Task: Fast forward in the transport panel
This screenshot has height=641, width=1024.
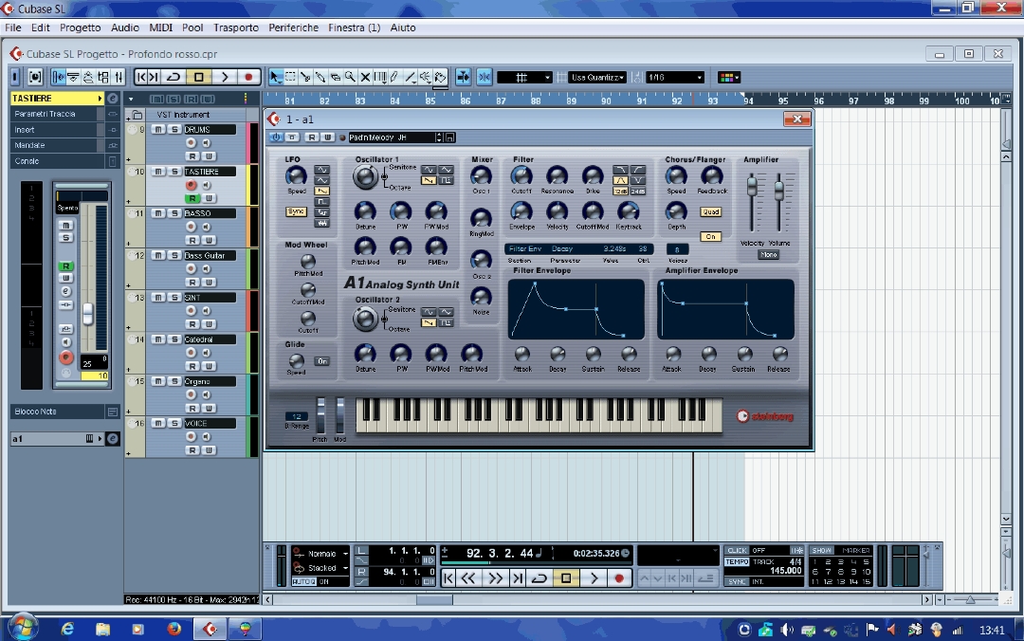Action: [496, 578]
